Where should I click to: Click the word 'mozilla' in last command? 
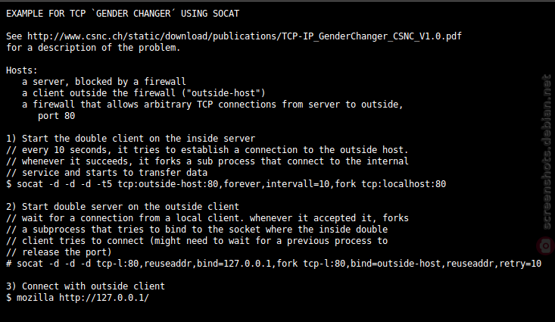point(35,297)
